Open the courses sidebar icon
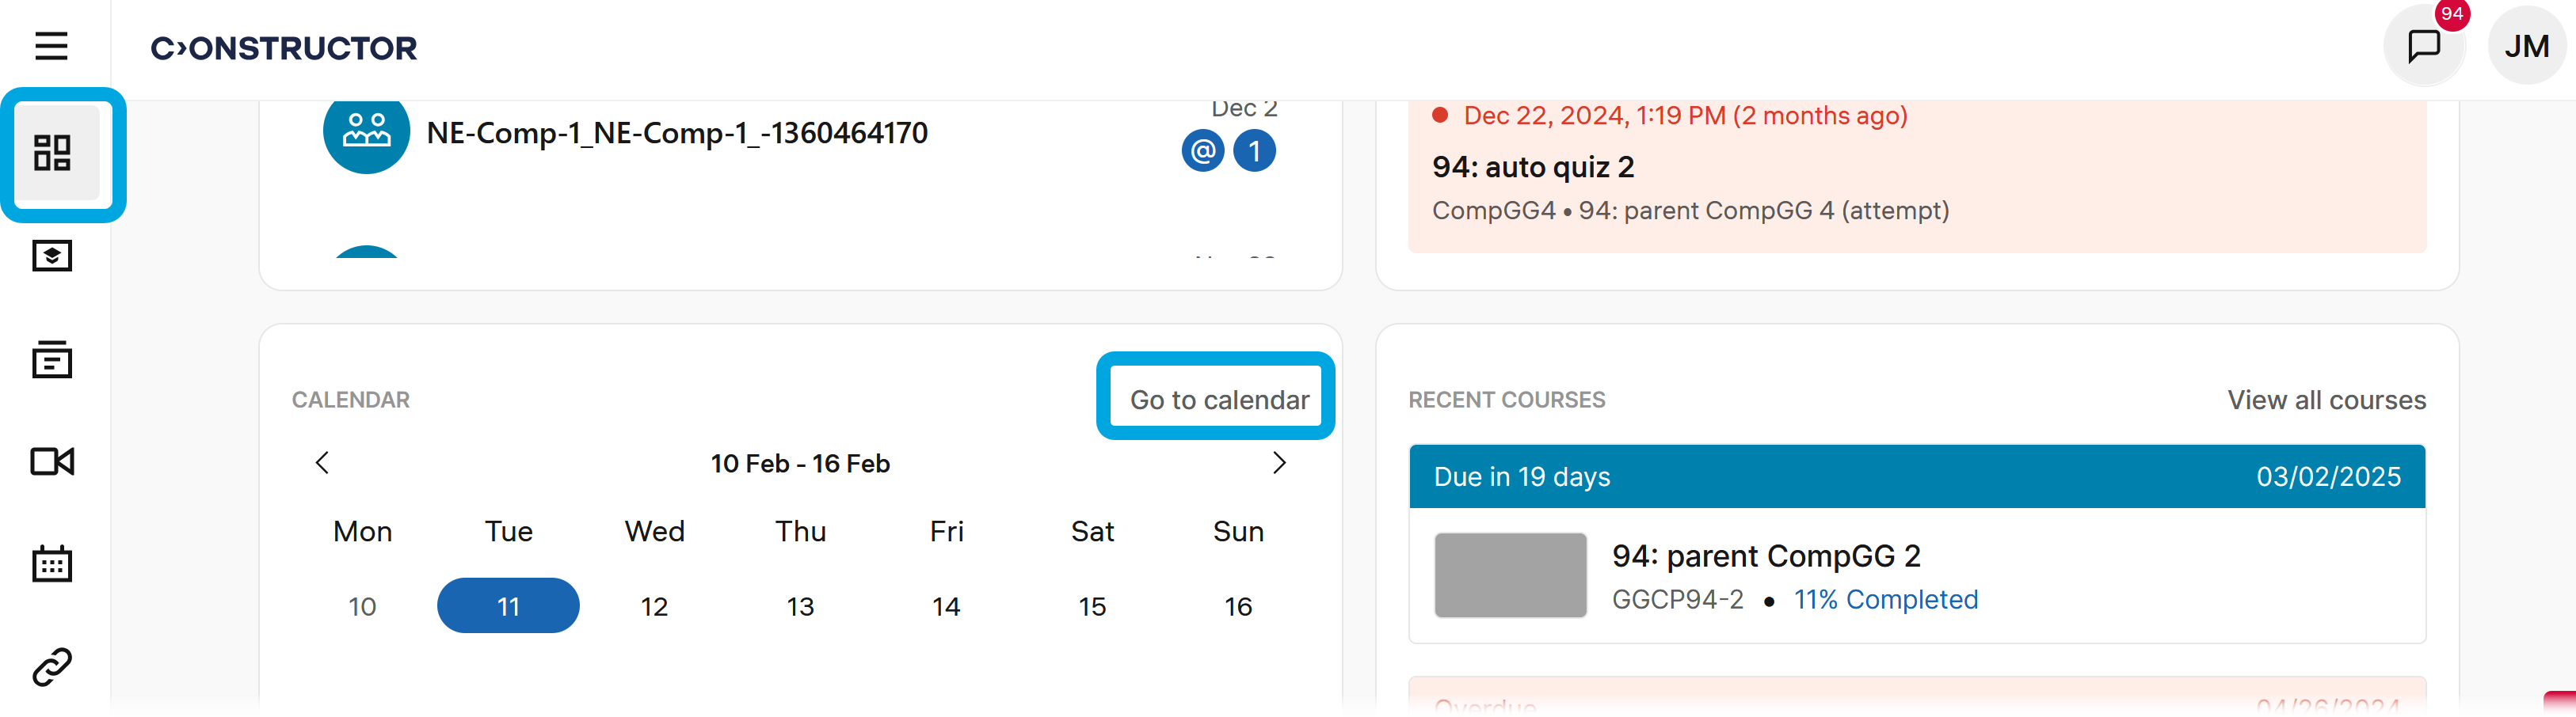2576x717 pixels. 52,256
